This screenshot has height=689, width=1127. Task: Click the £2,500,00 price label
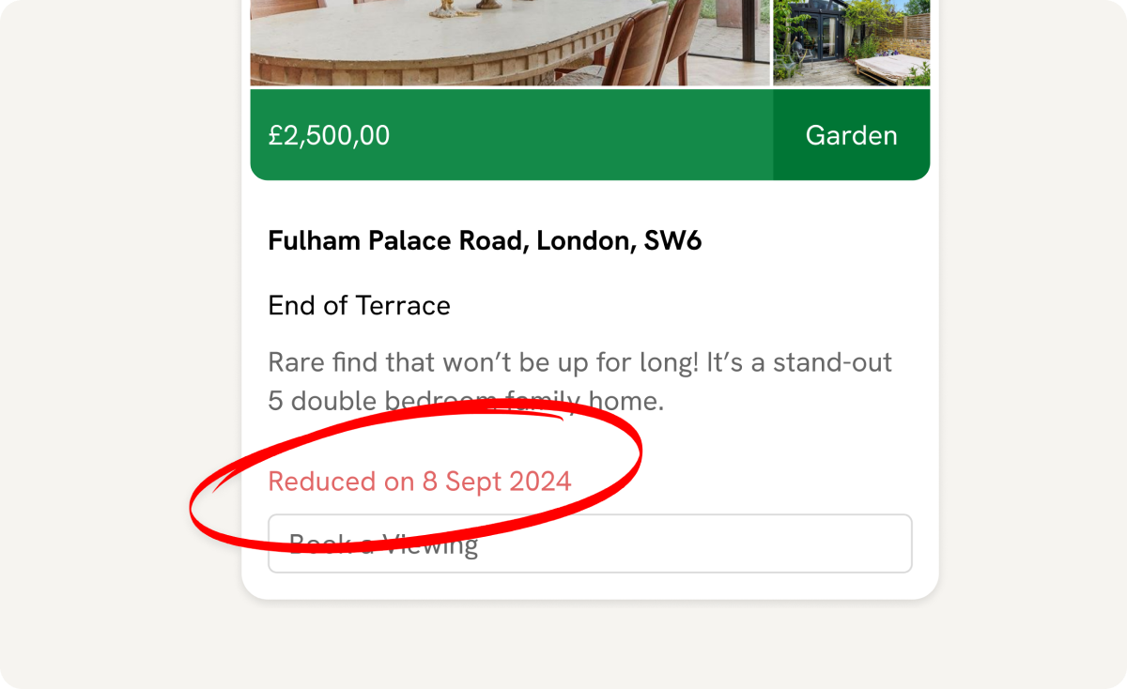(x=329, y=136)
